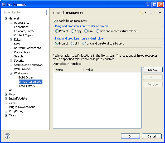Click the Forward navigation arrow icon
165x143 pixels.
tap(151, 13)
